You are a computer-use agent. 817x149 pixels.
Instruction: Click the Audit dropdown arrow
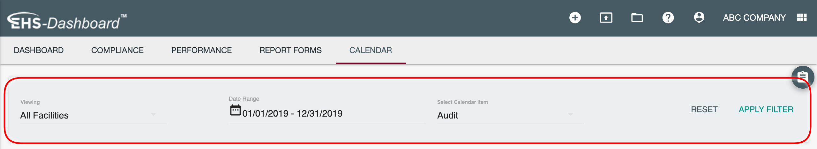pyautogui.click(x=570, y=114)
